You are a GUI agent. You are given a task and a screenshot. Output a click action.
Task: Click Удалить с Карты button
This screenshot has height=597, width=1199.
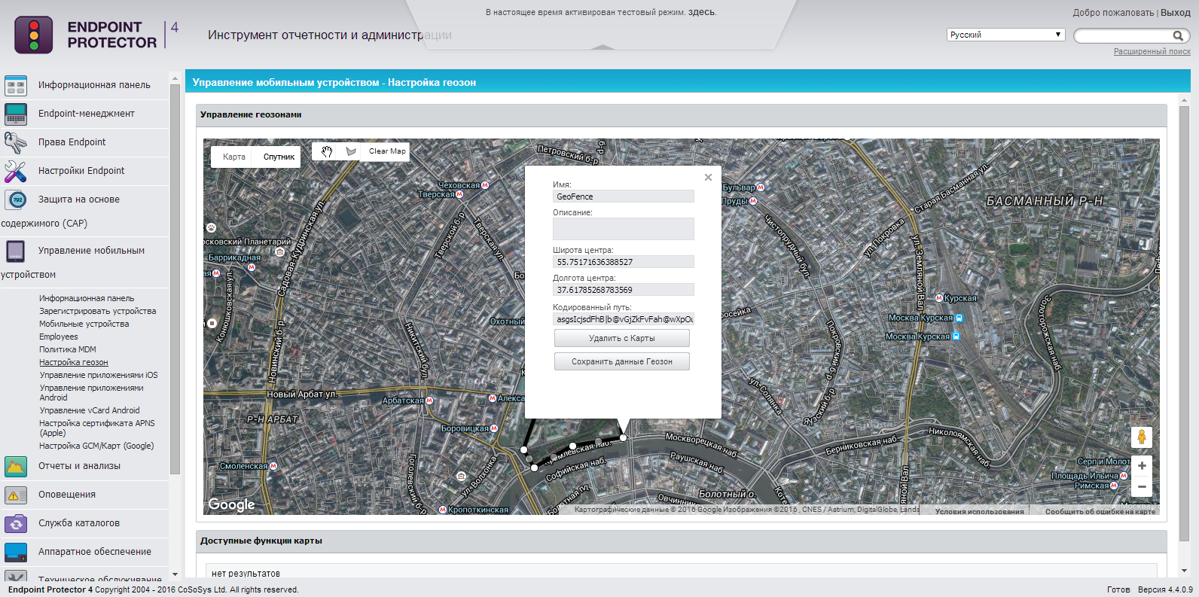[622, 338]
